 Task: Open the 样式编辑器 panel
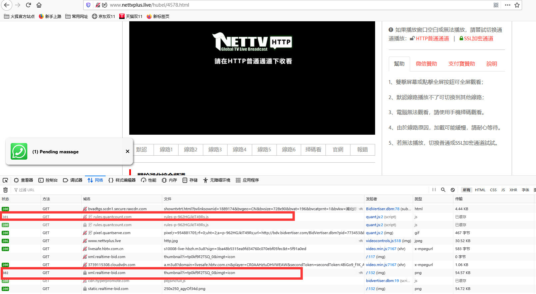122,180
